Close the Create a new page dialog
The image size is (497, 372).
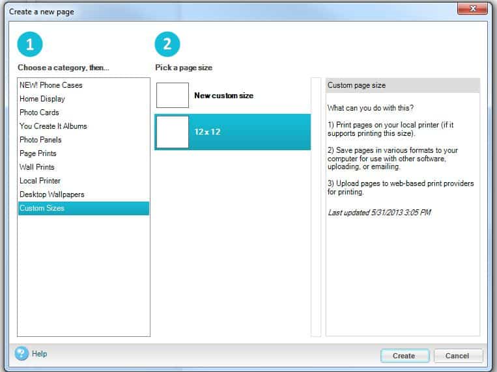[x=472, y=8]
